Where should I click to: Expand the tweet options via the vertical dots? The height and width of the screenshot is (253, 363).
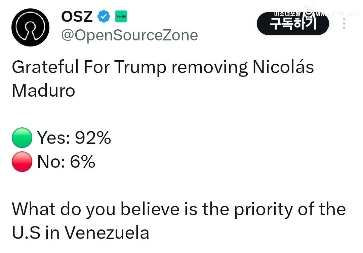click(x=344, y=24)
